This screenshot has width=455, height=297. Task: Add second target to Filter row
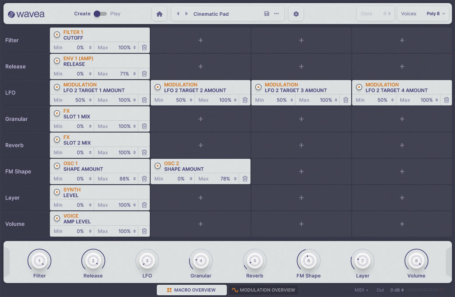point(201,40)
